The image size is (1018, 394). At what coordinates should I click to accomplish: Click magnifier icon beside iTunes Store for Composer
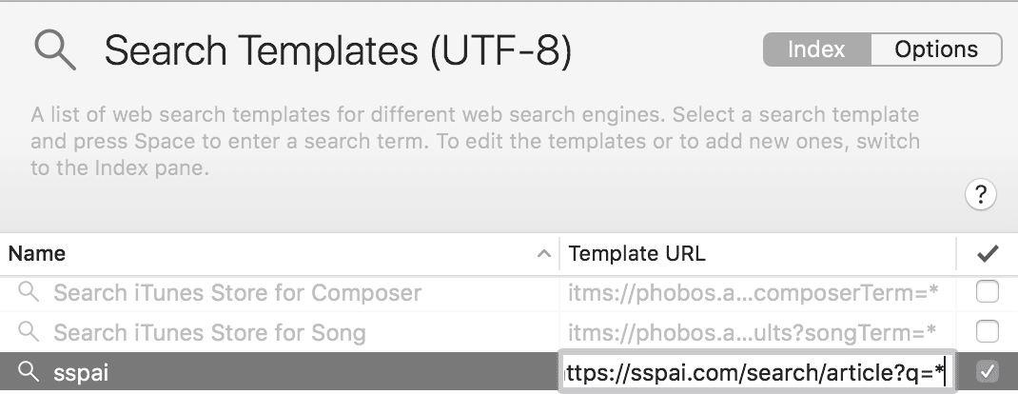pos(29,292)
